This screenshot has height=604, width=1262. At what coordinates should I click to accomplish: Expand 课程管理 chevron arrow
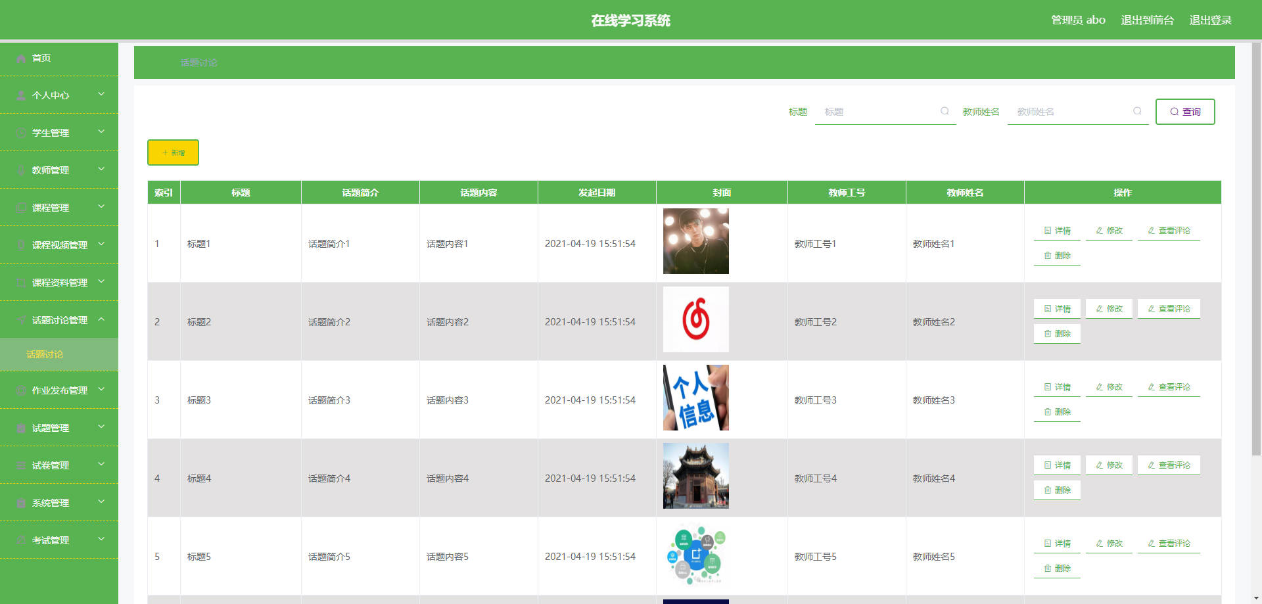pos(101,207)
